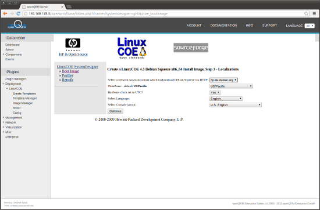Viewport: 320px width, 210px height.
Task: Open the Chrome hamburger menu
Action: pyautogui.click(x=314, y=13)
